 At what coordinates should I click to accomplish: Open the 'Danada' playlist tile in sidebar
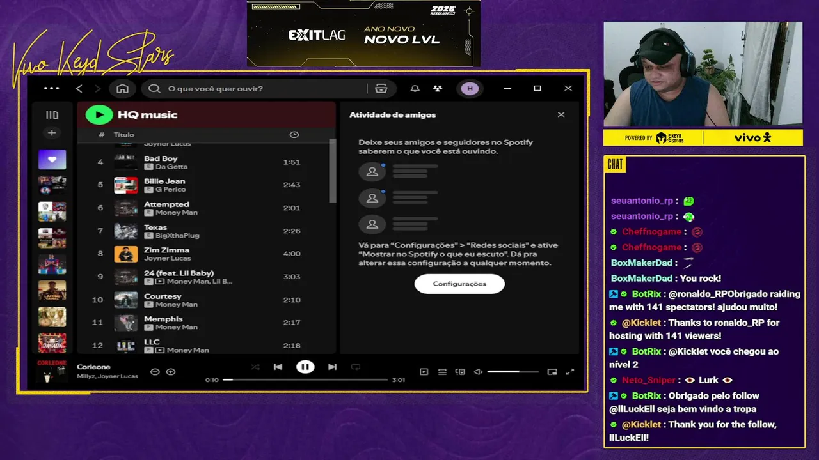click(x=52, y=342)
